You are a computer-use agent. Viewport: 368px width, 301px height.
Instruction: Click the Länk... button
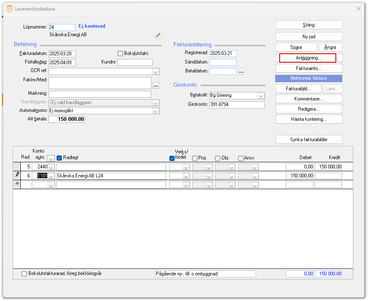333,89
